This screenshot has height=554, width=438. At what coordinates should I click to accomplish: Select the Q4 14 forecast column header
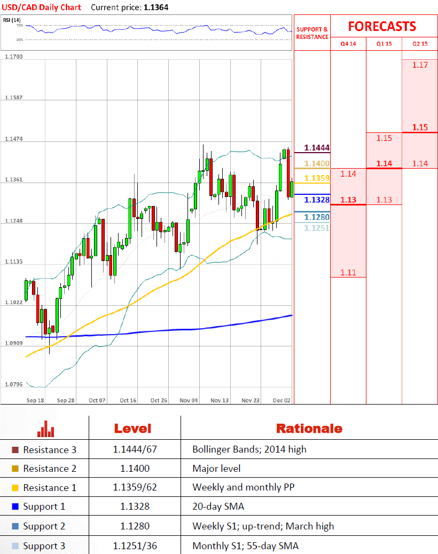(x=348, y=44)
